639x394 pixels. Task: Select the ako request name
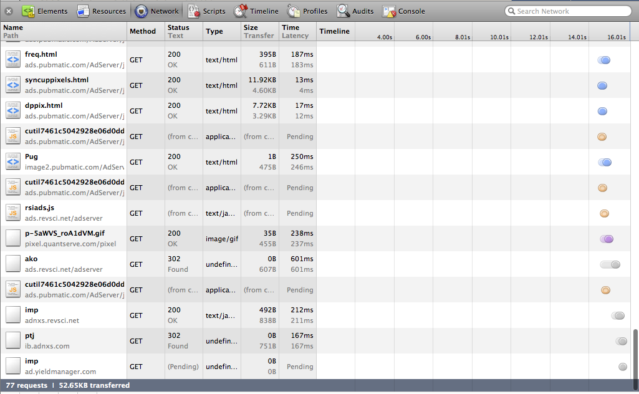tap(31, 259)
